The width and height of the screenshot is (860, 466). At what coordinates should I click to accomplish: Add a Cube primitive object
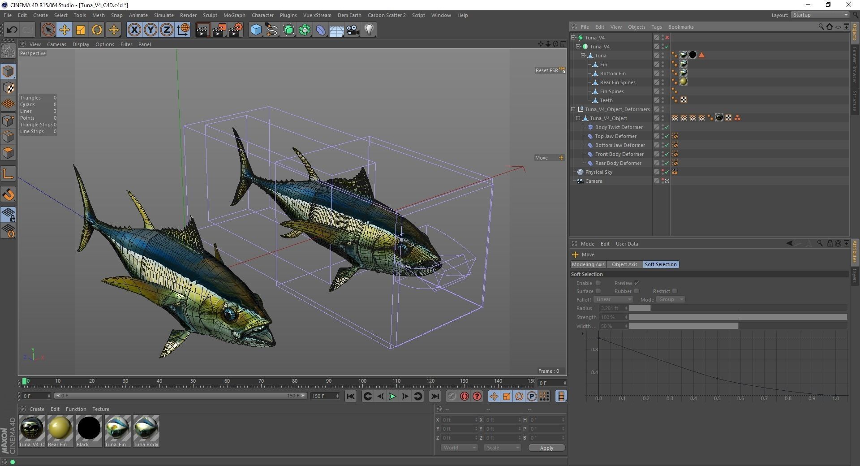coord(256,30)
